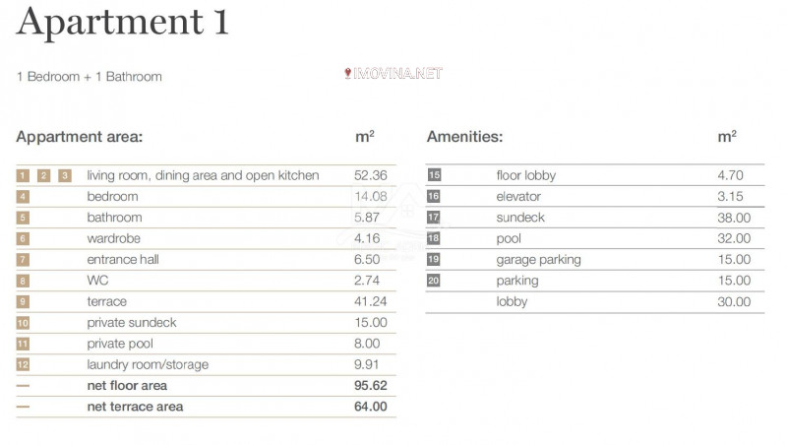Screen dimensions: 787x445
Task: Click the number 15 floor lobby badge
Action: [x=434, y=175]
